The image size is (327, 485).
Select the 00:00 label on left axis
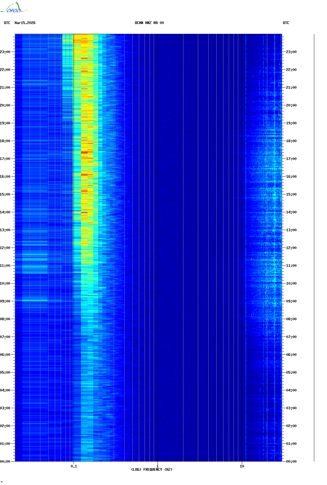click(x=5, y=462)
